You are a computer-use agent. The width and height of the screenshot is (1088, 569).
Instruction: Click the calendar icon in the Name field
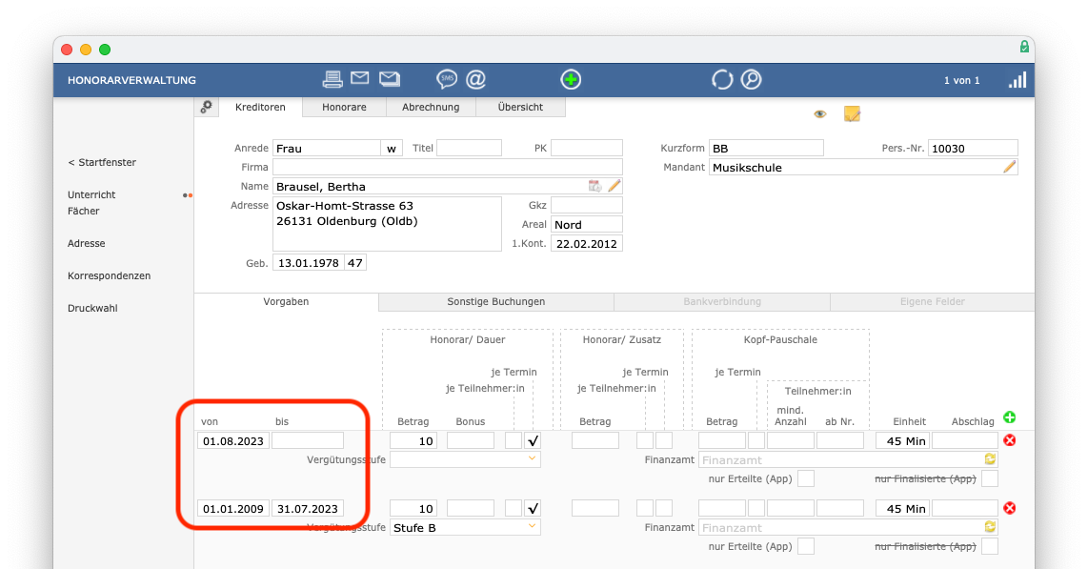click(594, 186)
